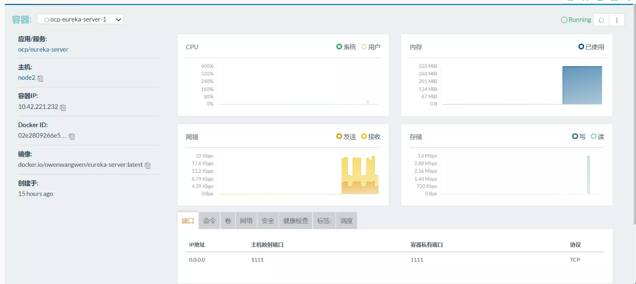This screenshot has height=284, width=636.
Task: Click the 0.0.0.0 IP address cell
Action: click(197, 260)
